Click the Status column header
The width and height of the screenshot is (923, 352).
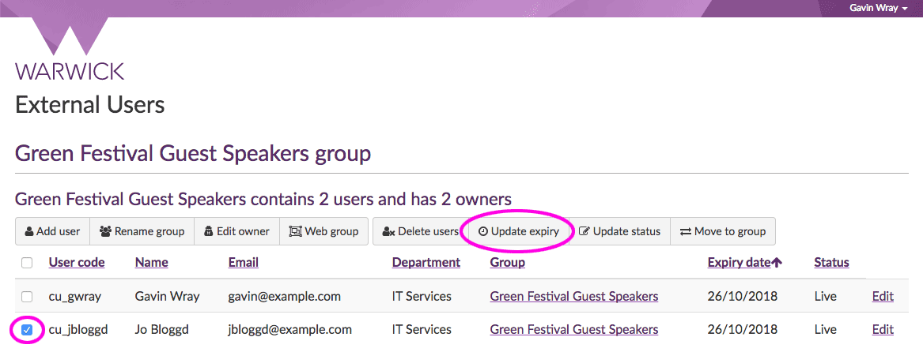coord(831,263)
